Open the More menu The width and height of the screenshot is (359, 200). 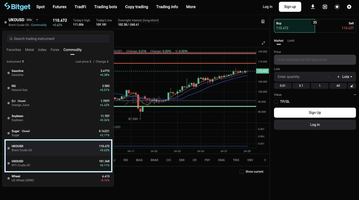click(x=191, y=7)
